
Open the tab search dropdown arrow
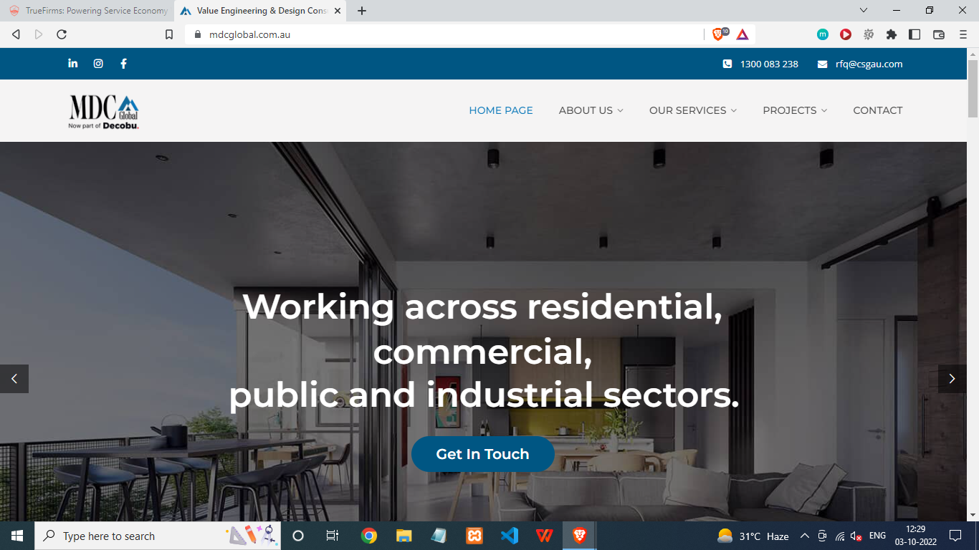click(x=864, y=10)
